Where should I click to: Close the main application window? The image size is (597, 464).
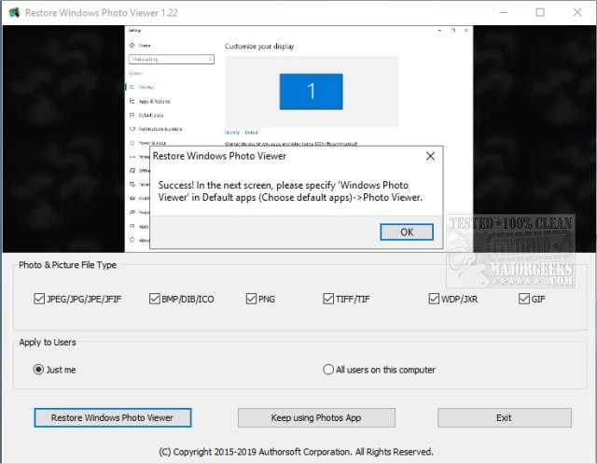pyautogui.click(x=577, y=12)
